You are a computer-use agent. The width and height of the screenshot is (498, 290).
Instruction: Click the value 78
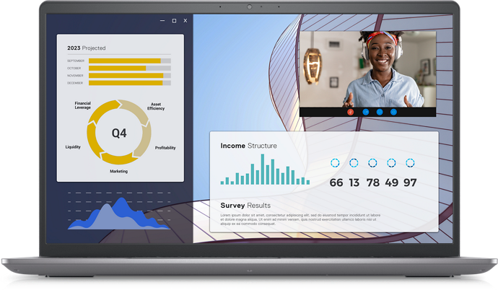tap(373, 183)
